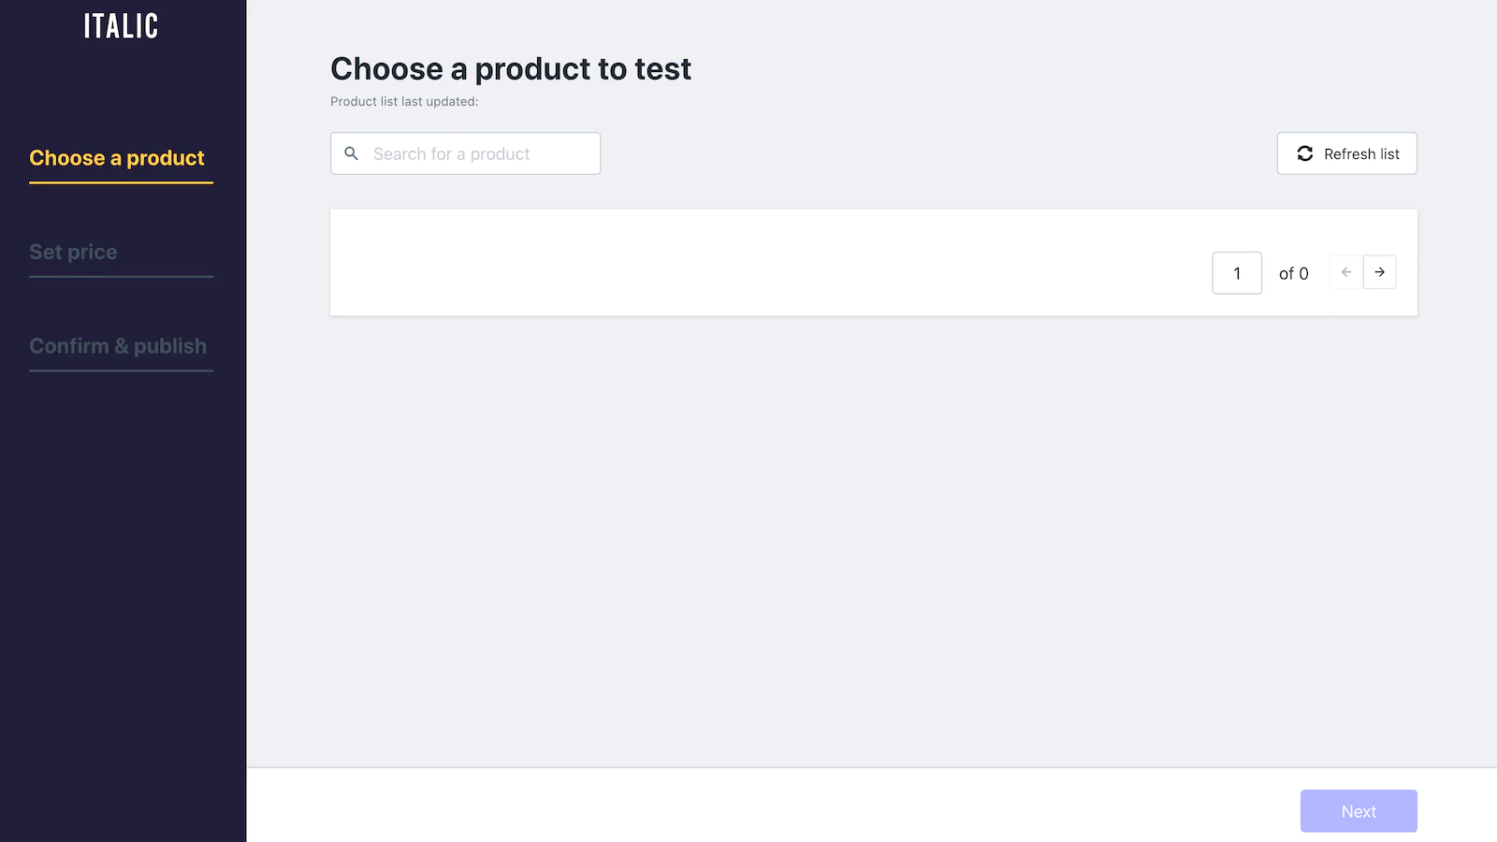
Task: Click the Product list last updated text
Action: [404, 101]
